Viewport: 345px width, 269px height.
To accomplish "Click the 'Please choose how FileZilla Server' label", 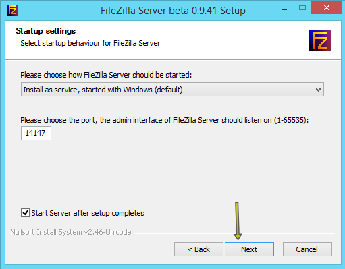I will click(106, 75).
